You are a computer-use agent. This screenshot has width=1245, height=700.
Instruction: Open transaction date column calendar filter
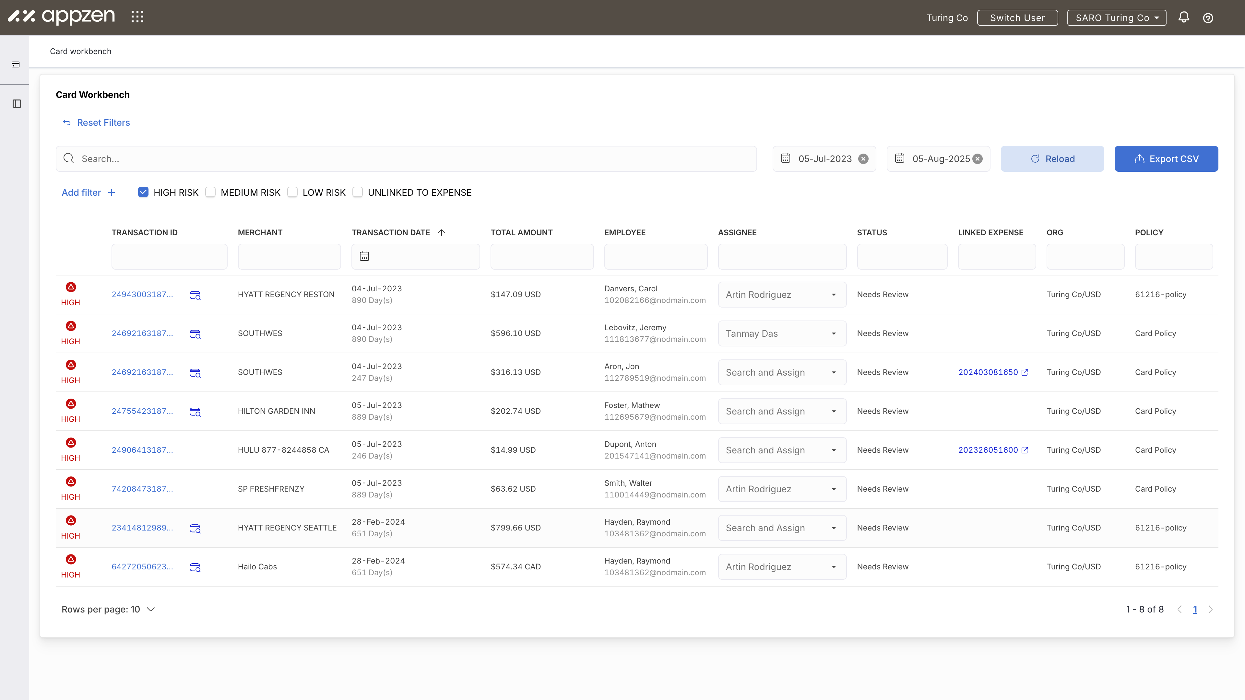[x=364, y=257]
